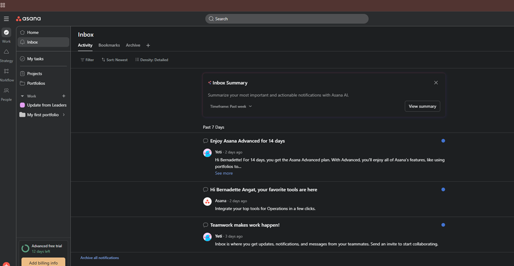
Task: Open the Strategy section icon
Action: tap(6, 52)
